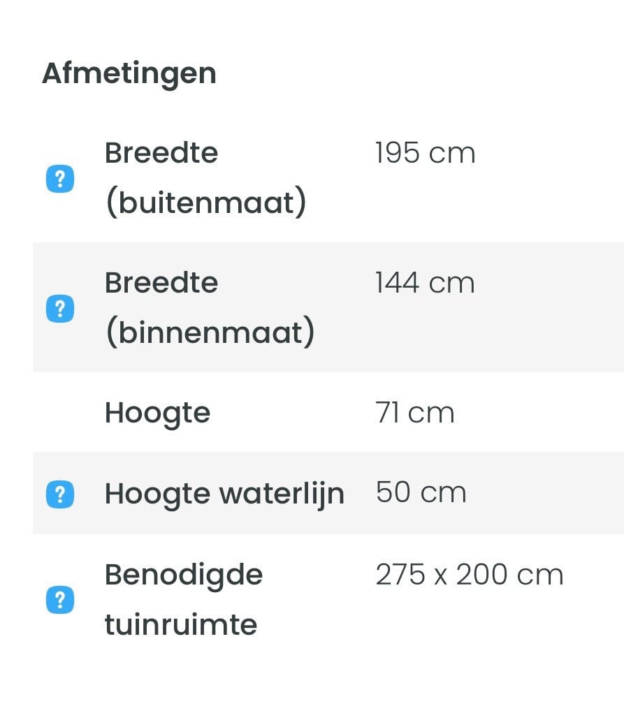Screen dimensions: 624x713
Task: Click the x between 275 and 200
Action: pos(441,578)
